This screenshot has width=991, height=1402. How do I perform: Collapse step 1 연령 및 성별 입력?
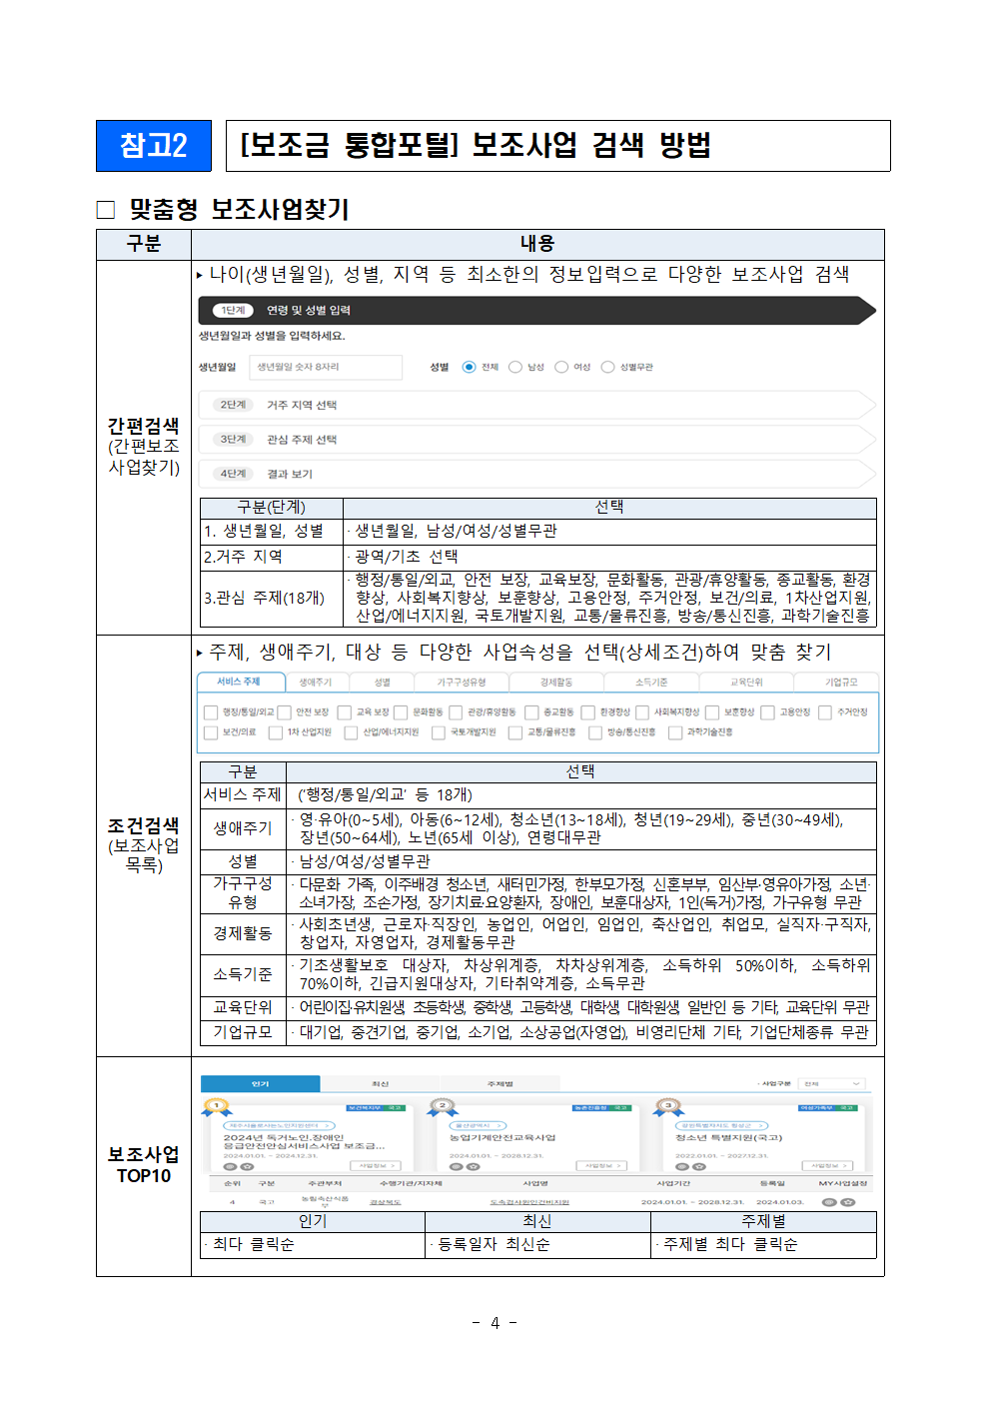(537, 311)
